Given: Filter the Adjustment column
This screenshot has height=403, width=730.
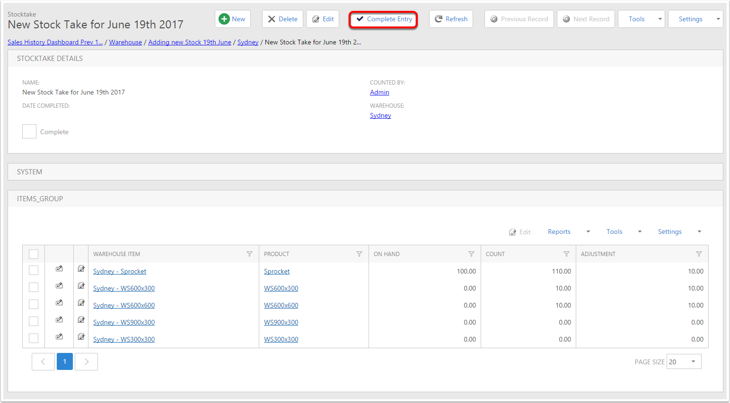Looking at the screenshot, I should (x=699, y=254).
